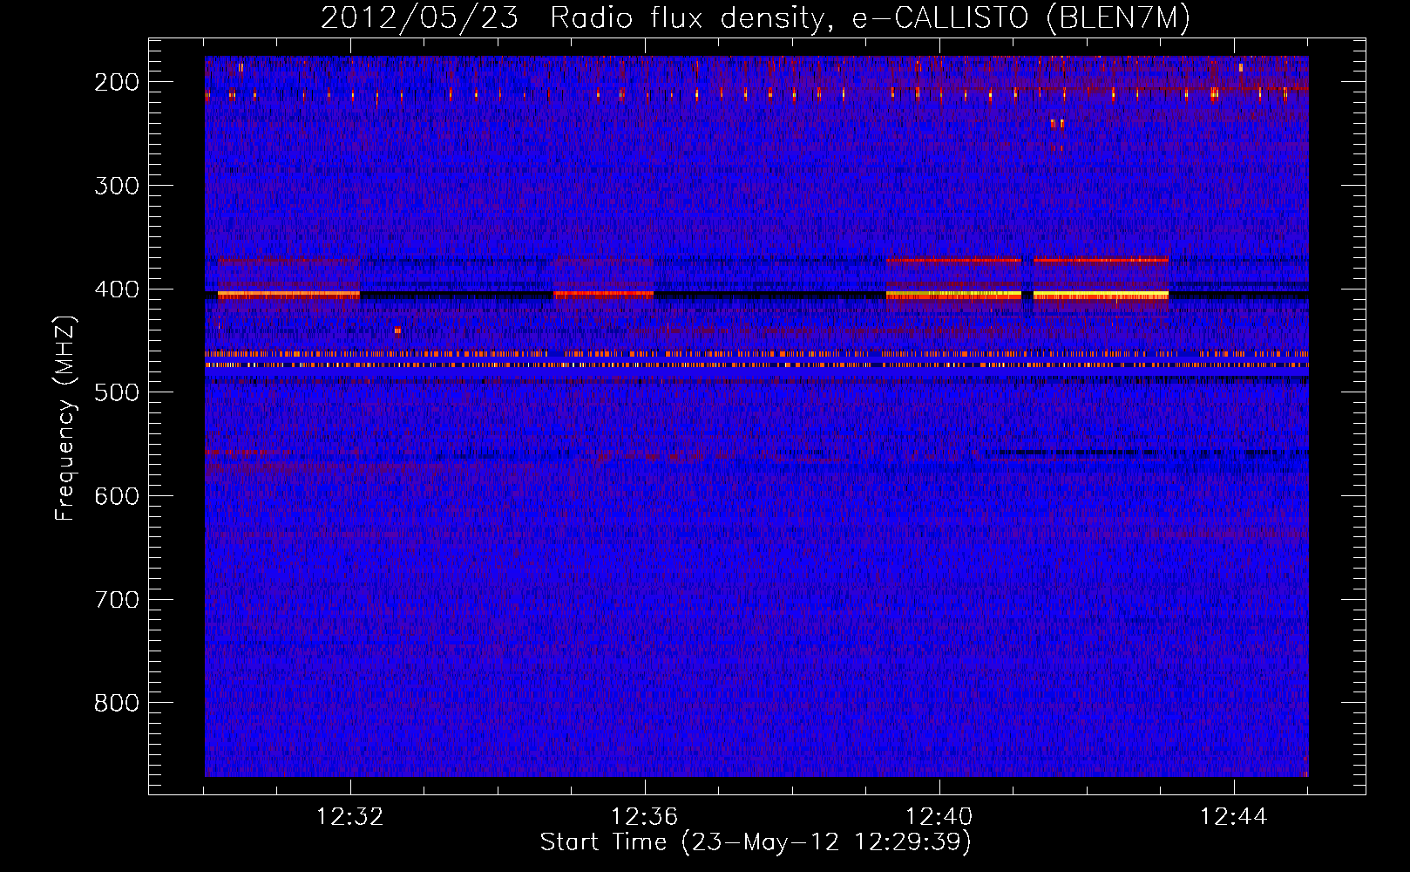Click the 600 frequency tick label

pyautogui.click(x=116, y=496)
